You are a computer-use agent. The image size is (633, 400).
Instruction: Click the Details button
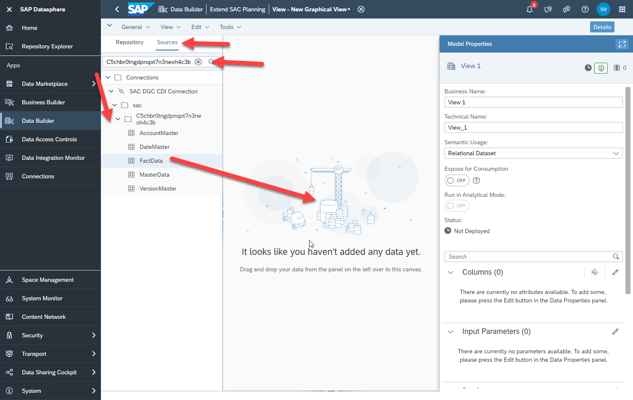pyautogui.click(x=602, y=26)
